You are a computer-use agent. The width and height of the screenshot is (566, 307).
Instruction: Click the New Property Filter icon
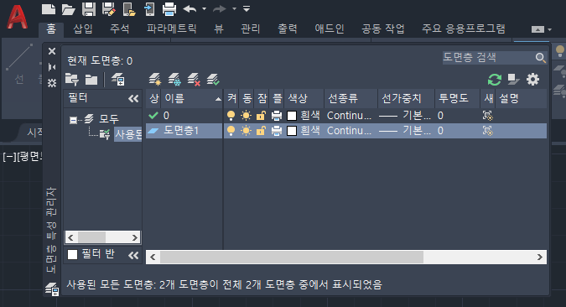pos(72,80)
